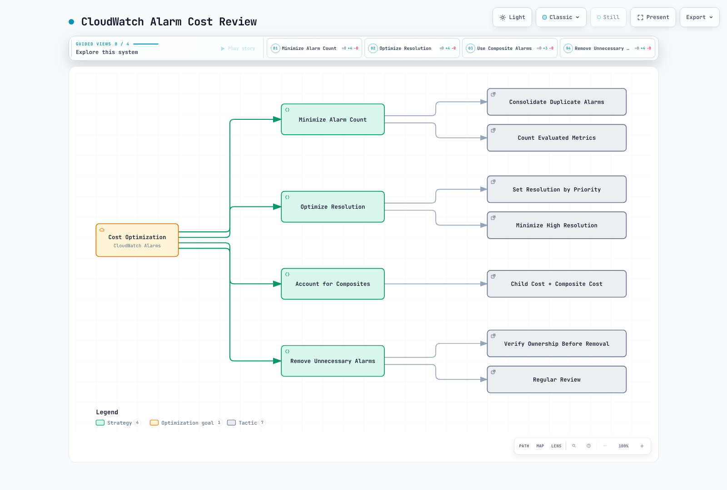Screen dimensions: 727x490
Task: Select the Consolidate Duplicate Alarms tactic
Action: (557, 102)
